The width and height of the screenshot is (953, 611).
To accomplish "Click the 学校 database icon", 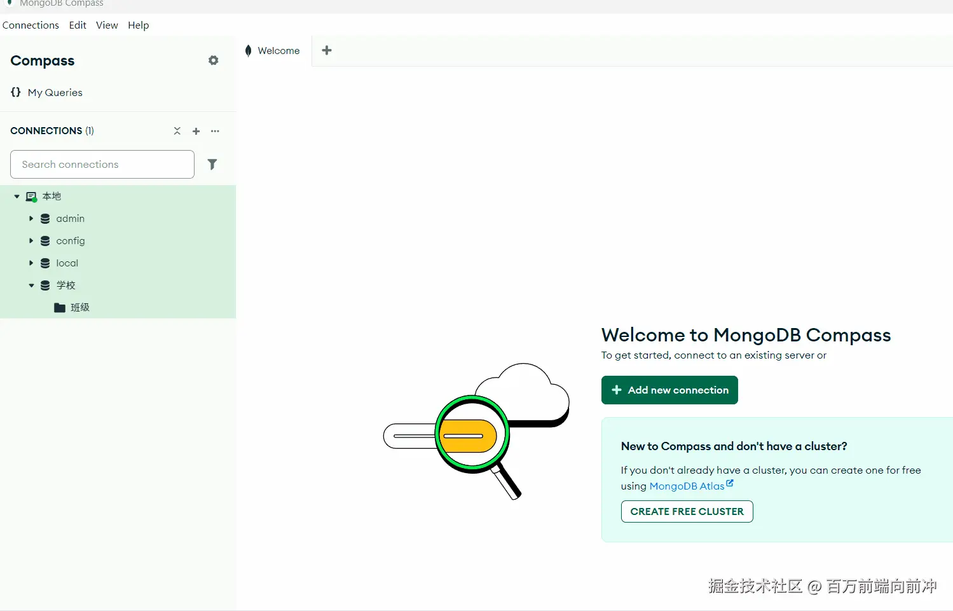I will point(45,285).
